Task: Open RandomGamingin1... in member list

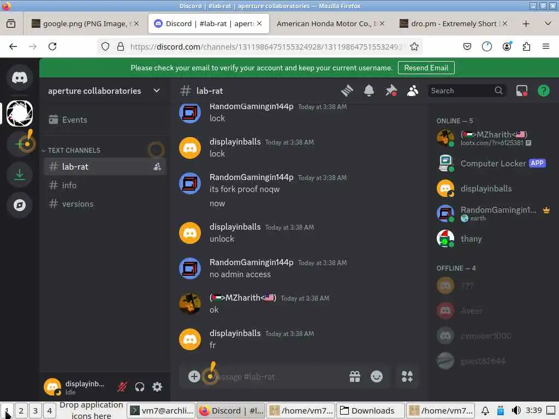Action: point(493,213)
